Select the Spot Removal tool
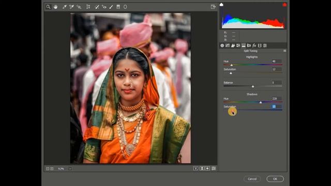Image resolution: width=331 pixels, height=186 pixels. coord(97,7)
